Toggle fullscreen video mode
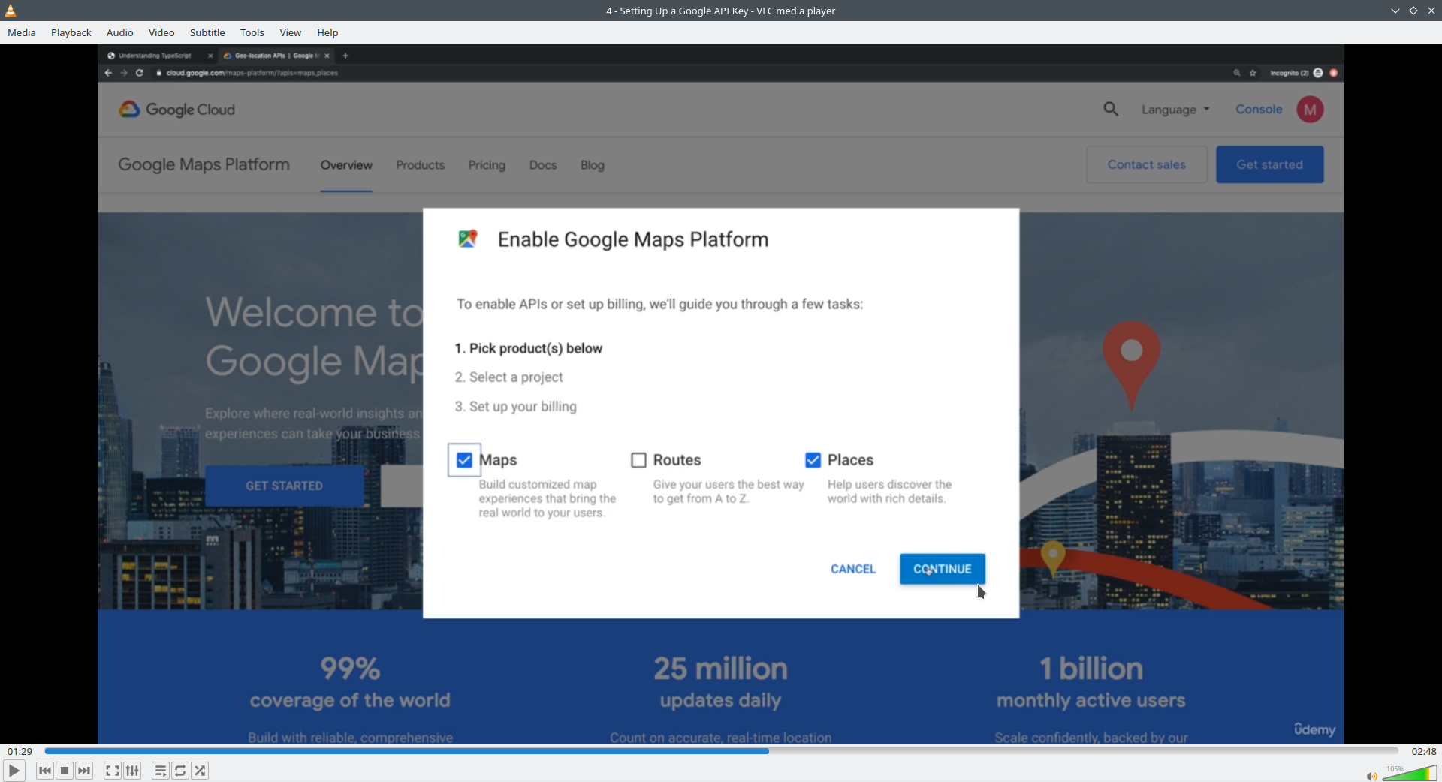 point(112,771)
